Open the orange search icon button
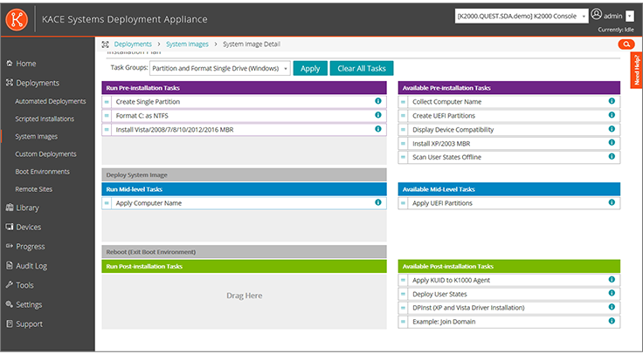Screen dimensions: 643x354 tap(626, 44)
